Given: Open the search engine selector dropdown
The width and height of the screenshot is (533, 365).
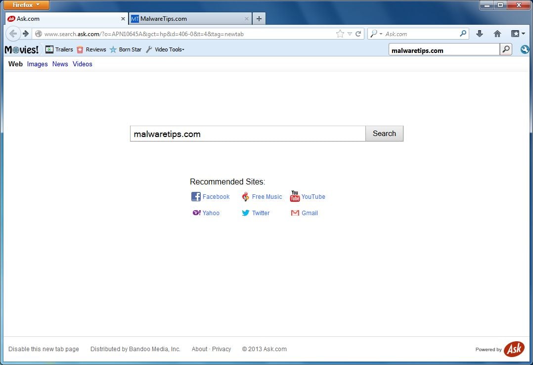Looking at the screenshot, I should tap(376, 34).
